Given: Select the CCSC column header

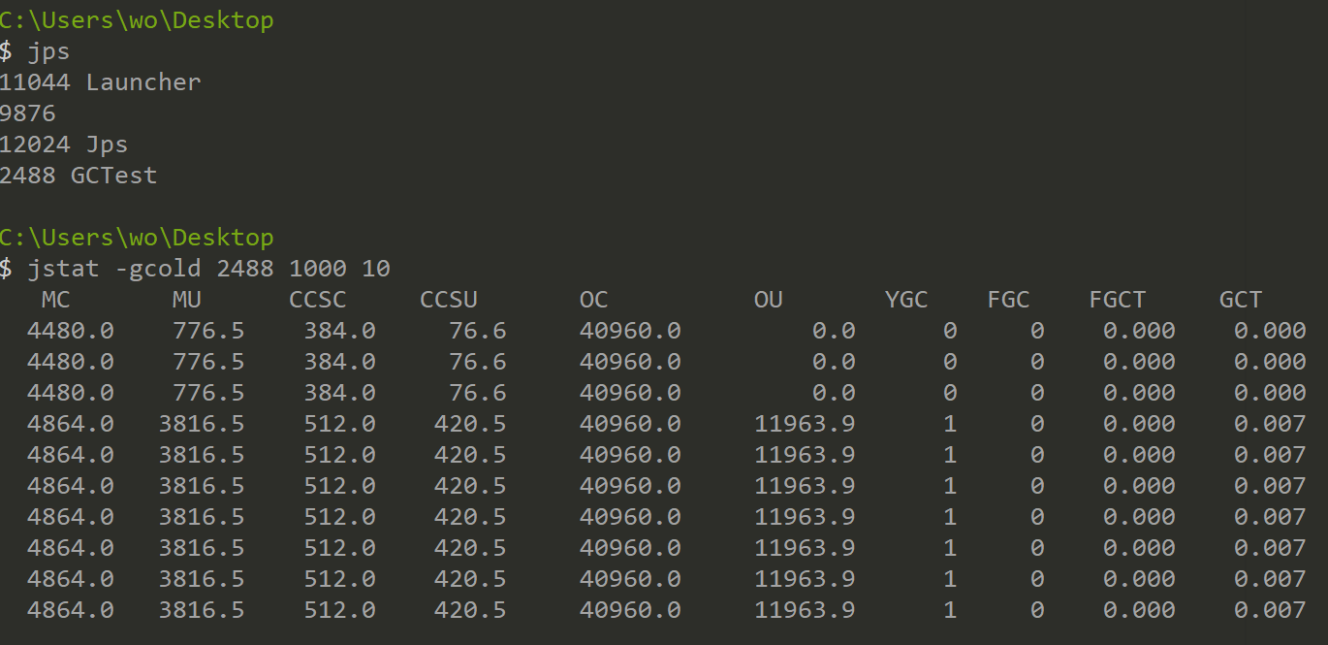Looking at the screenshot, I should click(x=317, y=300).
